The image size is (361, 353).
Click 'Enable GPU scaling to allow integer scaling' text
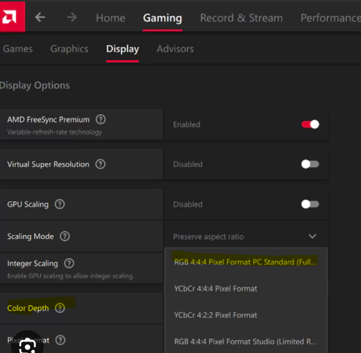tap(70, 276)
